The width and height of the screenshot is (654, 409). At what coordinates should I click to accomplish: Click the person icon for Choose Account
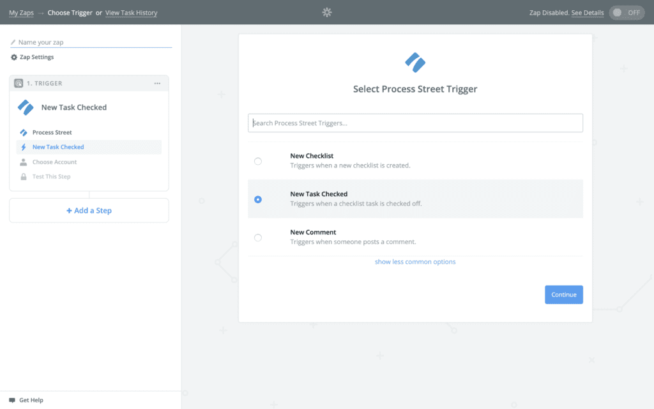[x=24, y=162]
